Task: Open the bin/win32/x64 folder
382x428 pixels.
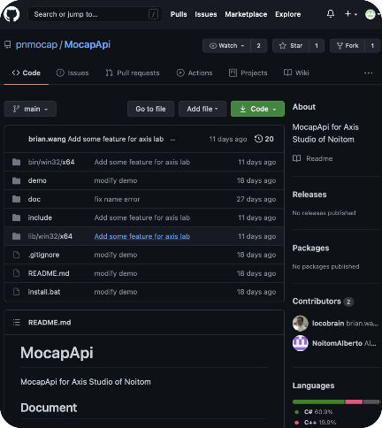Action: (51, 162)
